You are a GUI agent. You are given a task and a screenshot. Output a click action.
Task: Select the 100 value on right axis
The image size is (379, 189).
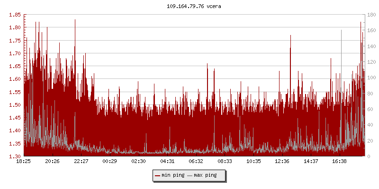(x=372, y=77)
